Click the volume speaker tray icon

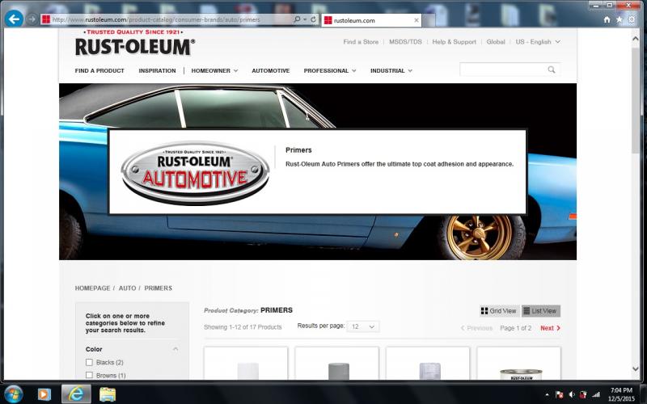(572, 395)
